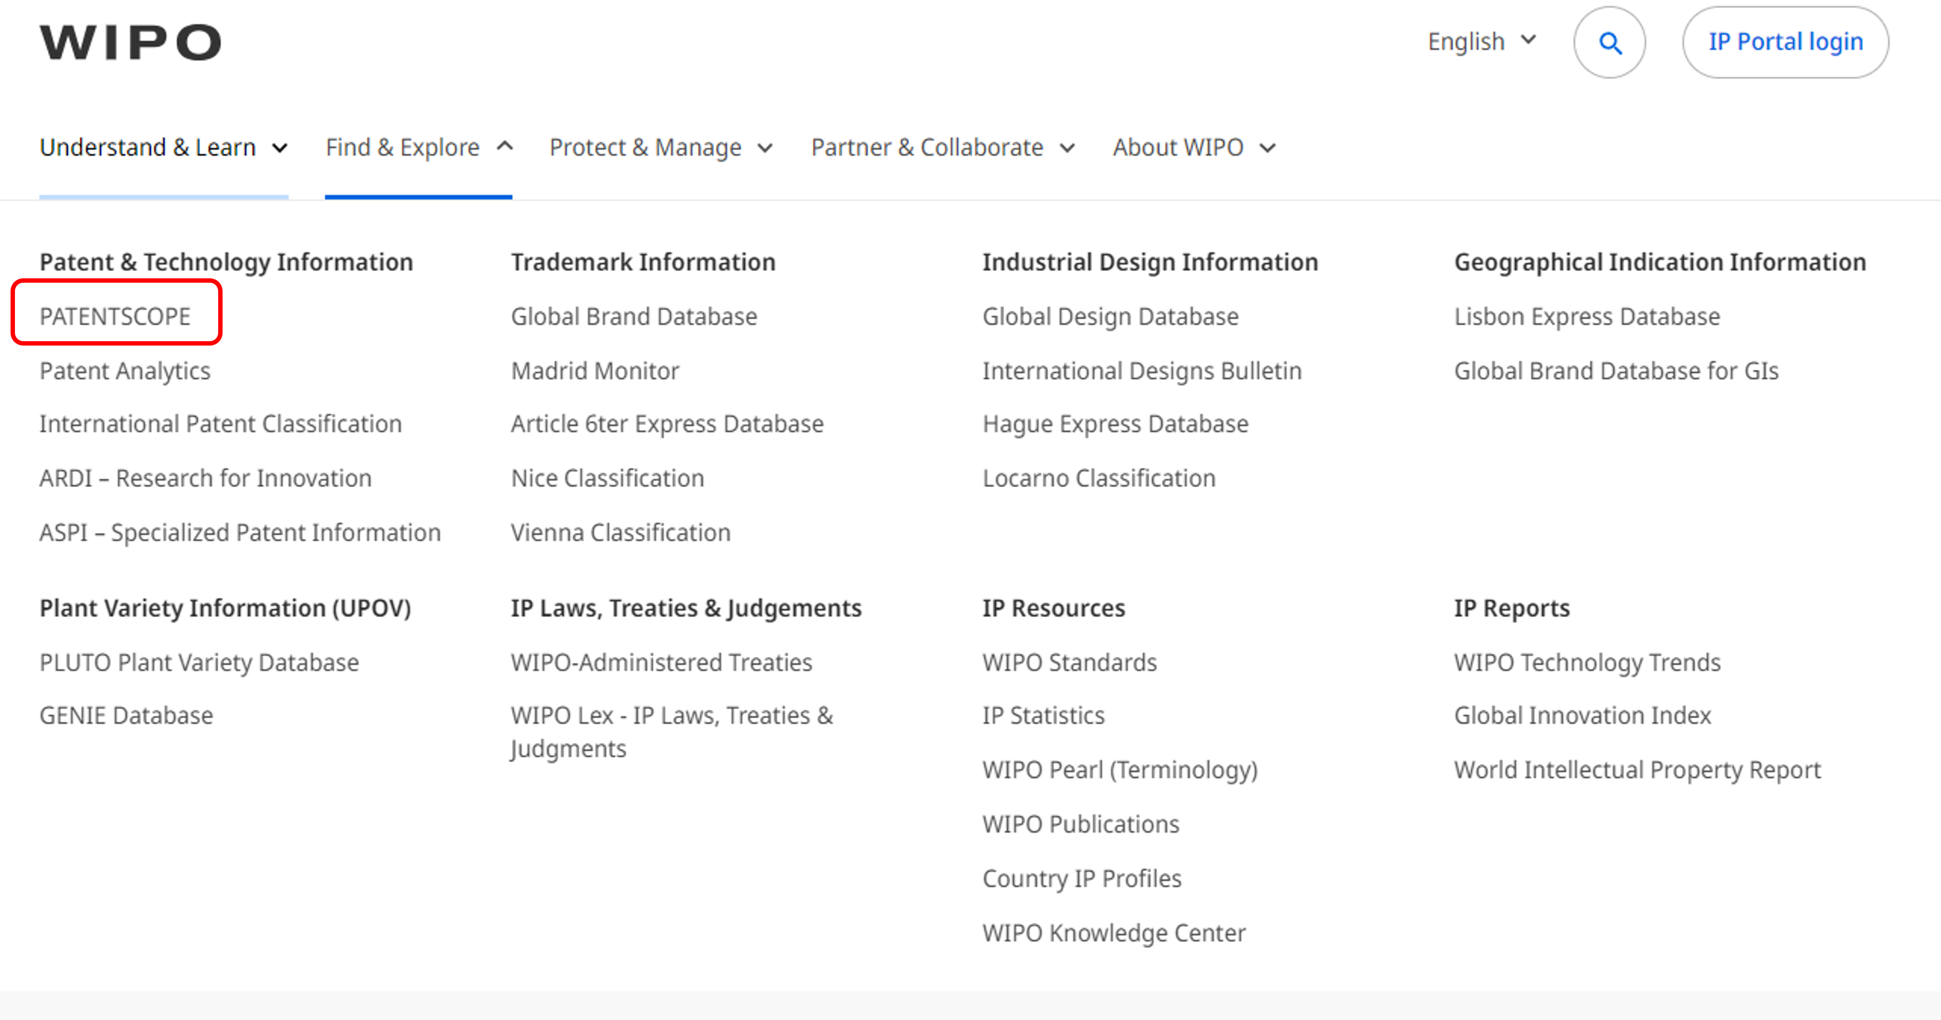Visit the Hague Express Database link
This screenshot has height=1020, width=1941.
point(1115,424)
